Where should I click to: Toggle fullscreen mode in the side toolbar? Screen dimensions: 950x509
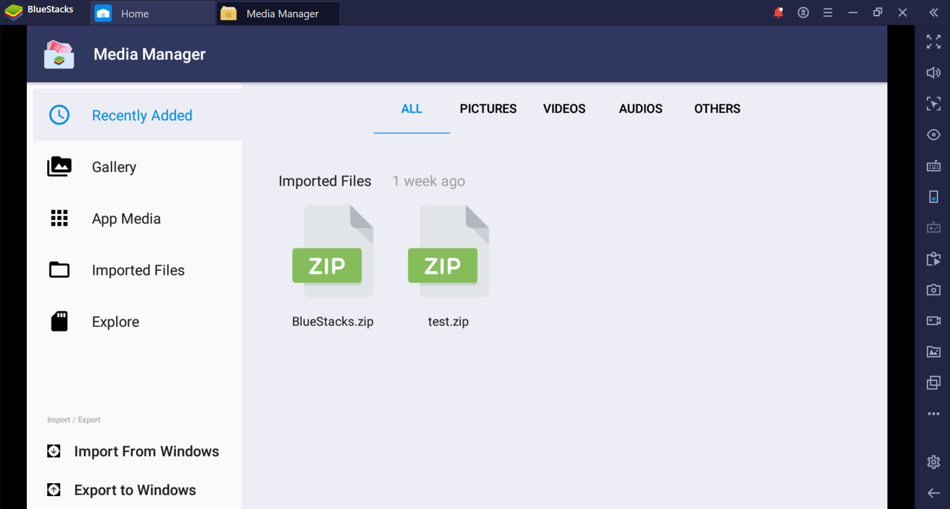tap(934, 42)
